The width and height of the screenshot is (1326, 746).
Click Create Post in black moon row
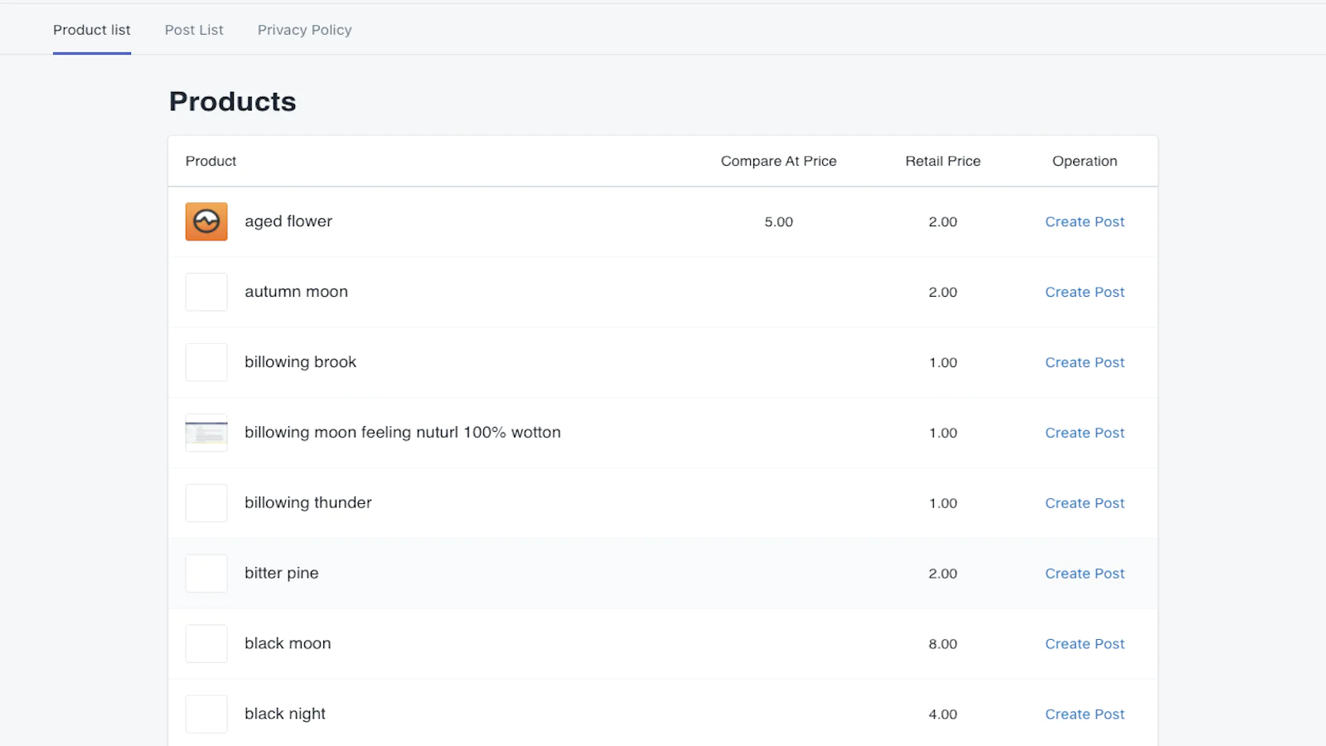(x=1084, y=644)
